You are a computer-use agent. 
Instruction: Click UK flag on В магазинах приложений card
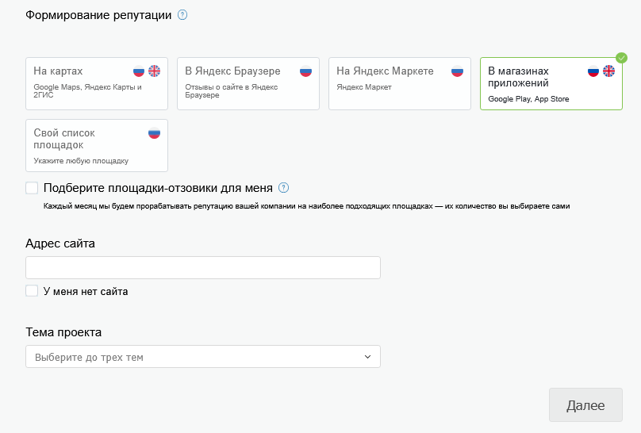click(x=608, y=71)
